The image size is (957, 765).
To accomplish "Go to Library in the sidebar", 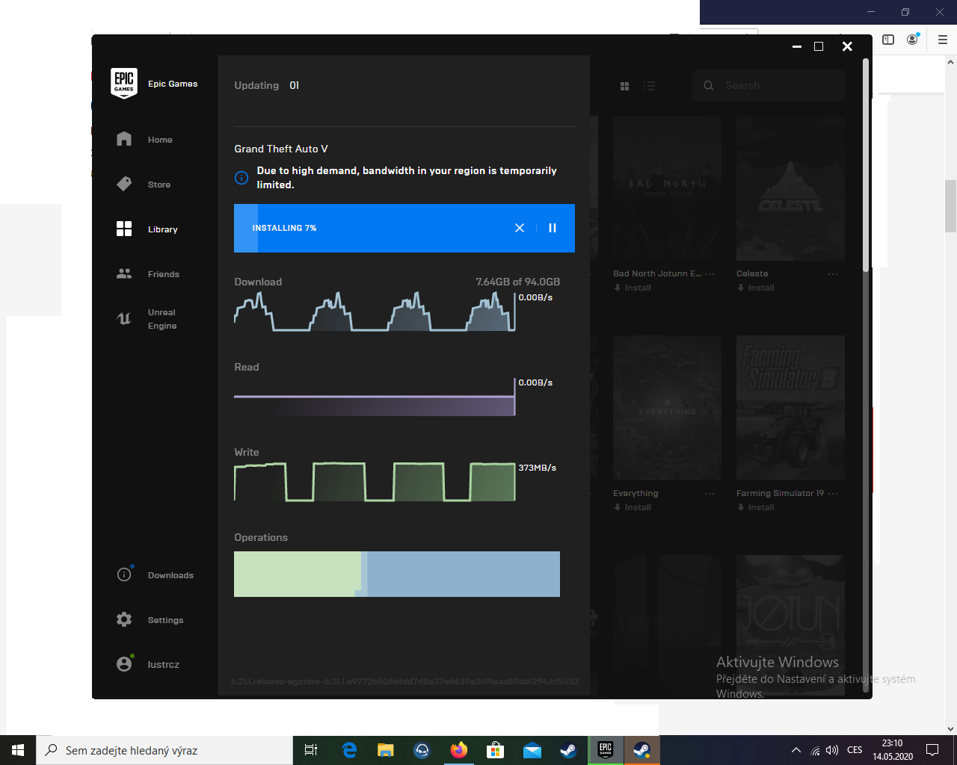I will pos(147,229).
